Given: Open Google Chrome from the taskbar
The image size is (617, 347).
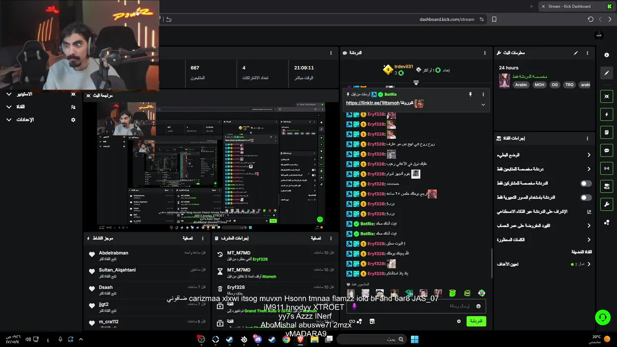Looking at the screenshot, I should (x=286, y=339).
